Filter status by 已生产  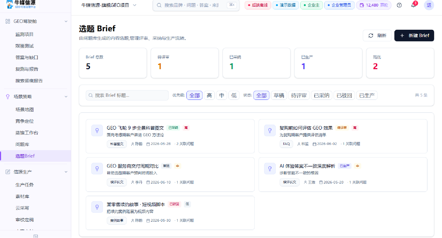pos(367,95)
